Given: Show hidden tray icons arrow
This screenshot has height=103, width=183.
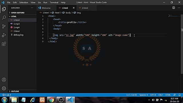Looking at the screenshot, I should (x=149, y=100).
